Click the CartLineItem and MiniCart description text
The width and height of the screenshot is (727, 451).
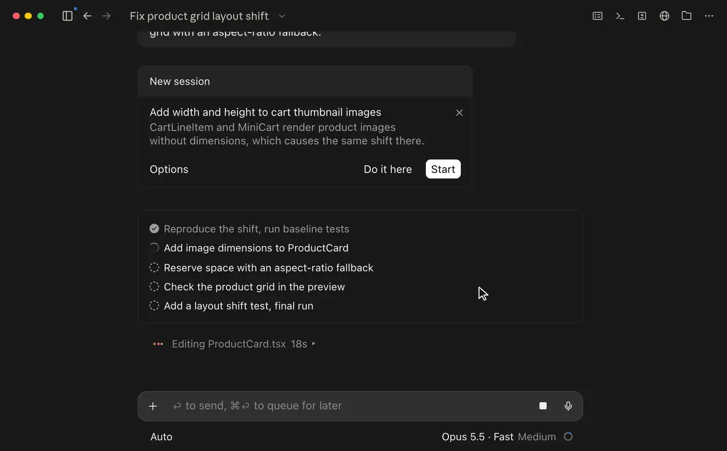287,134
